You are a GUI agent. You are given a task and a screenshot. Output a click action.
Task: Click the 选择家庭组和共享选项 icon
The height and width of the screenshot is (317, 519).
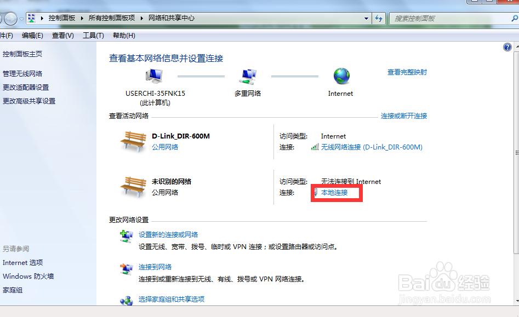click(127, 301)
